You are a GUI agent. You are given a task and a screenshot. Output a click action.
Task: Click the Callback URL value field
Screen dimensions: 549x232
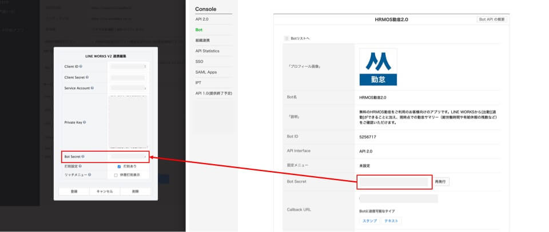pos(399,198)
